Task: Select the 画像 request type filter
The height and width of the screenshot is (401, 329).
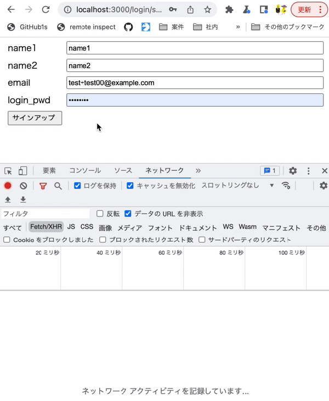Action: (105, 227)
